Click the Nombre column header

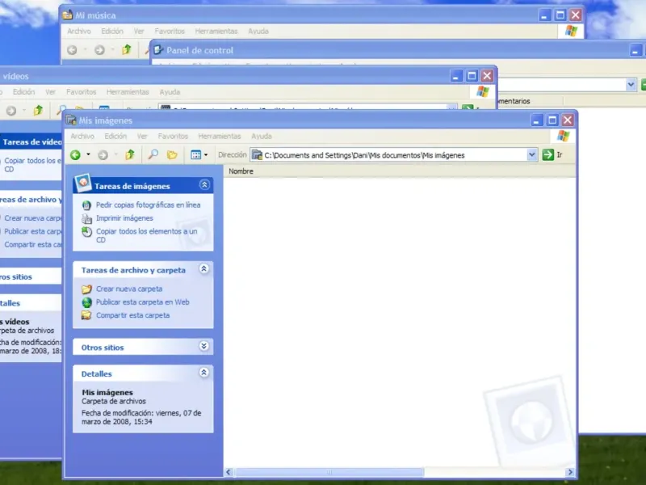point(241,171)
